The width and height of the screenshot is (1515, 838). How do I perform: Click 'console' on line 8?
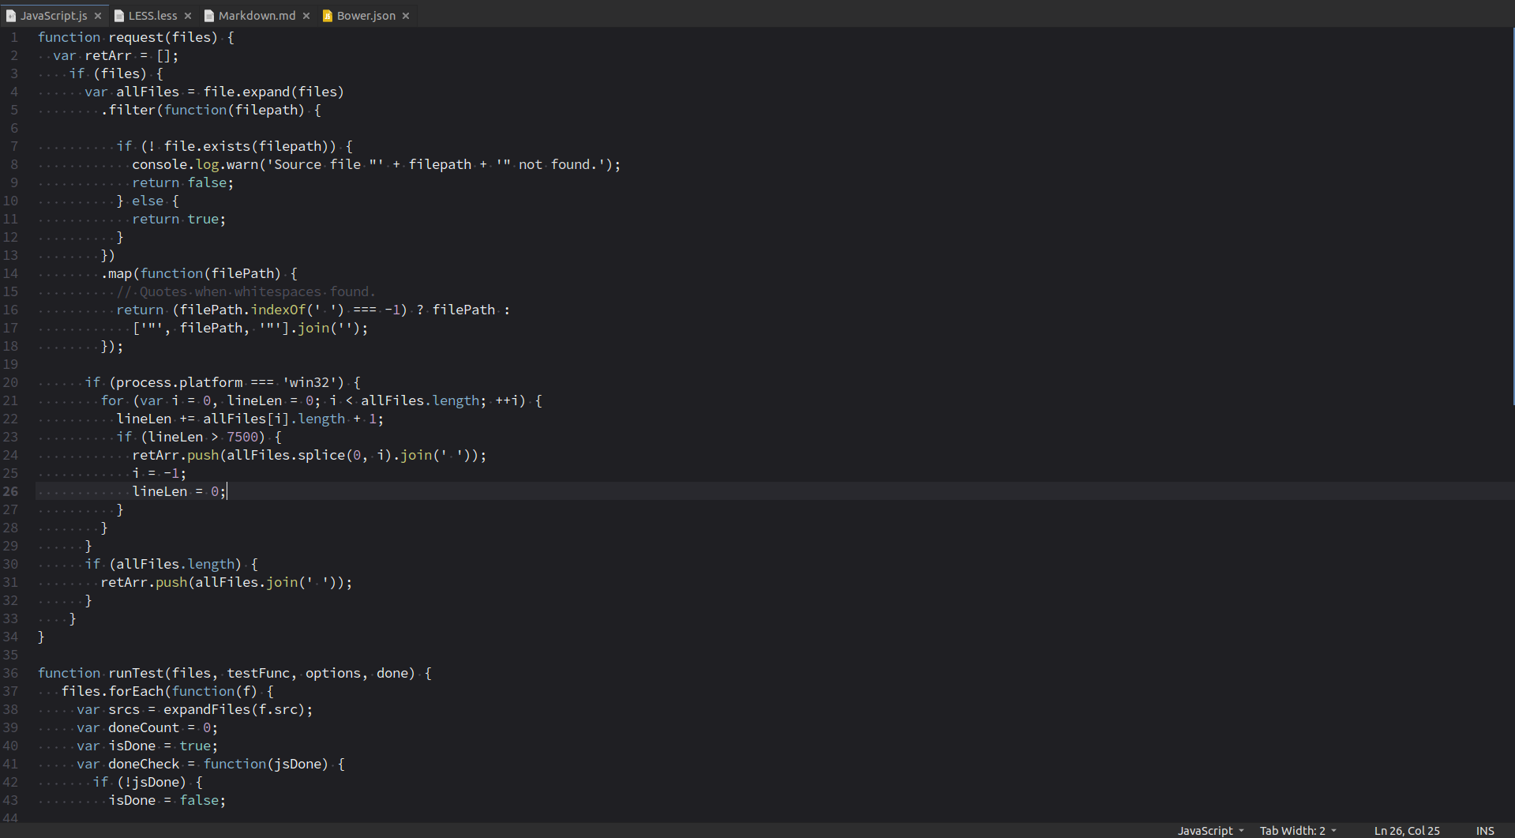coord(159,164)
